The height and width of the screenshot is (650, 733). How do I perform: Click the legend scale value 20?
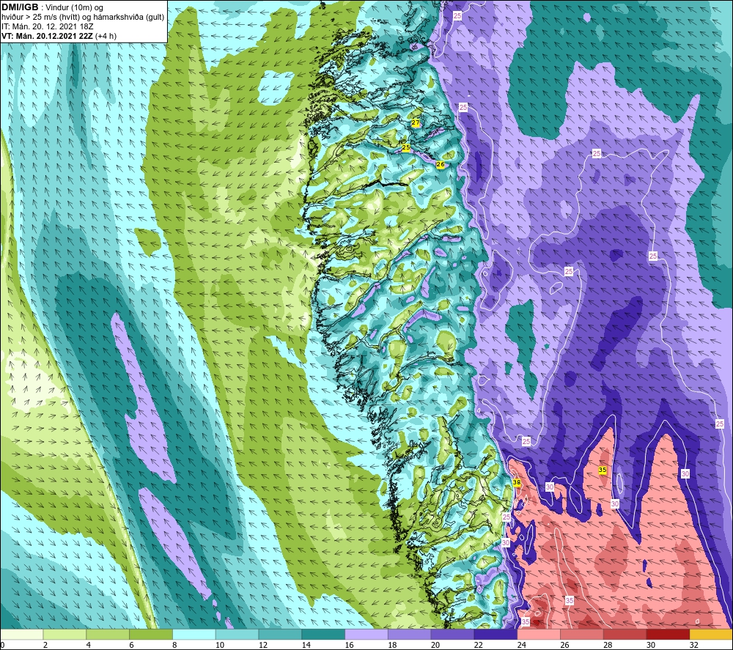435,645
